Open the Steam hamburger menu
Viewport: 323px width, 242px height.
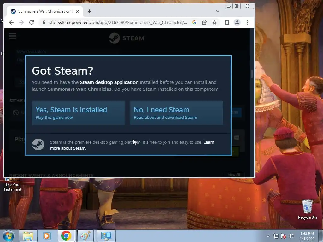pos(13,36)
